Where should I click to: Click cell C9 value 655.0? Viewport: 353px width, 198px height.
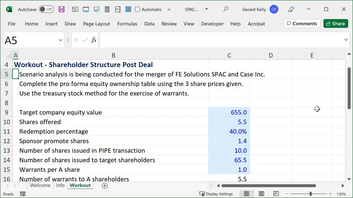point(229,112)
